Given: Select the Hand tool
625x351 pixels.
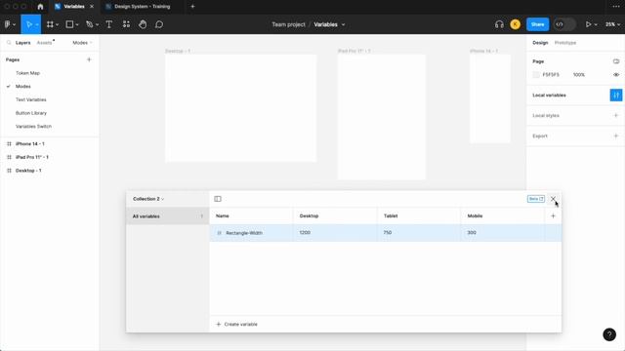Looking at the screenshot, I should [x=143, y=24].
